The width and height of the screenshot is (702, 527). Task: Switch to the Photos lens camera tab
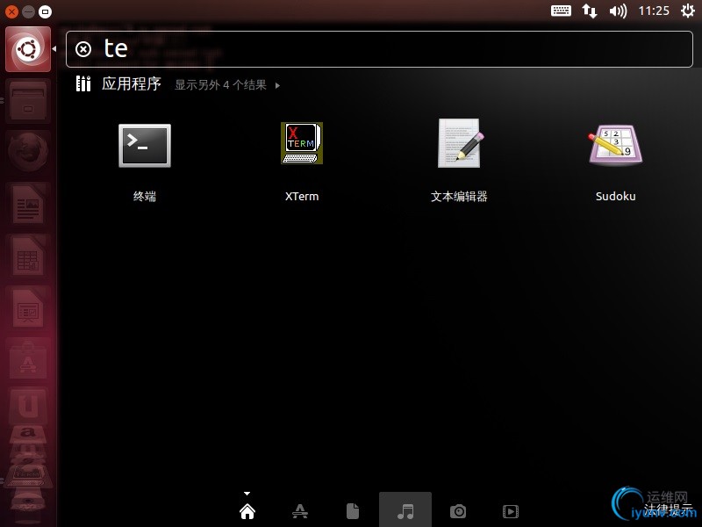pyautogui.click(x=458, y=511)
